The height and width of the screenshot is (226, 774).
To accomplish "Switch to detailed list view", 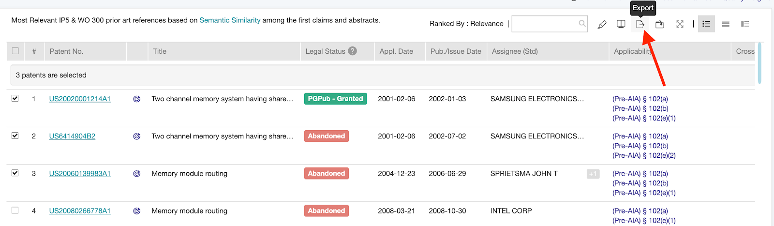I will 706,24.
